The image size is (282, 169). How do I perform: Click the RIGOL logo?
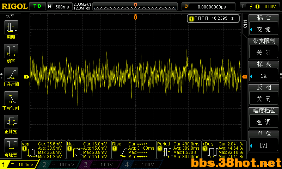14,6
